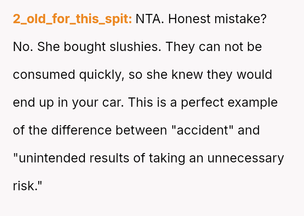Click the word "knew" in the comment
Viewport: 304px width, 216px height.
[187, 75]
